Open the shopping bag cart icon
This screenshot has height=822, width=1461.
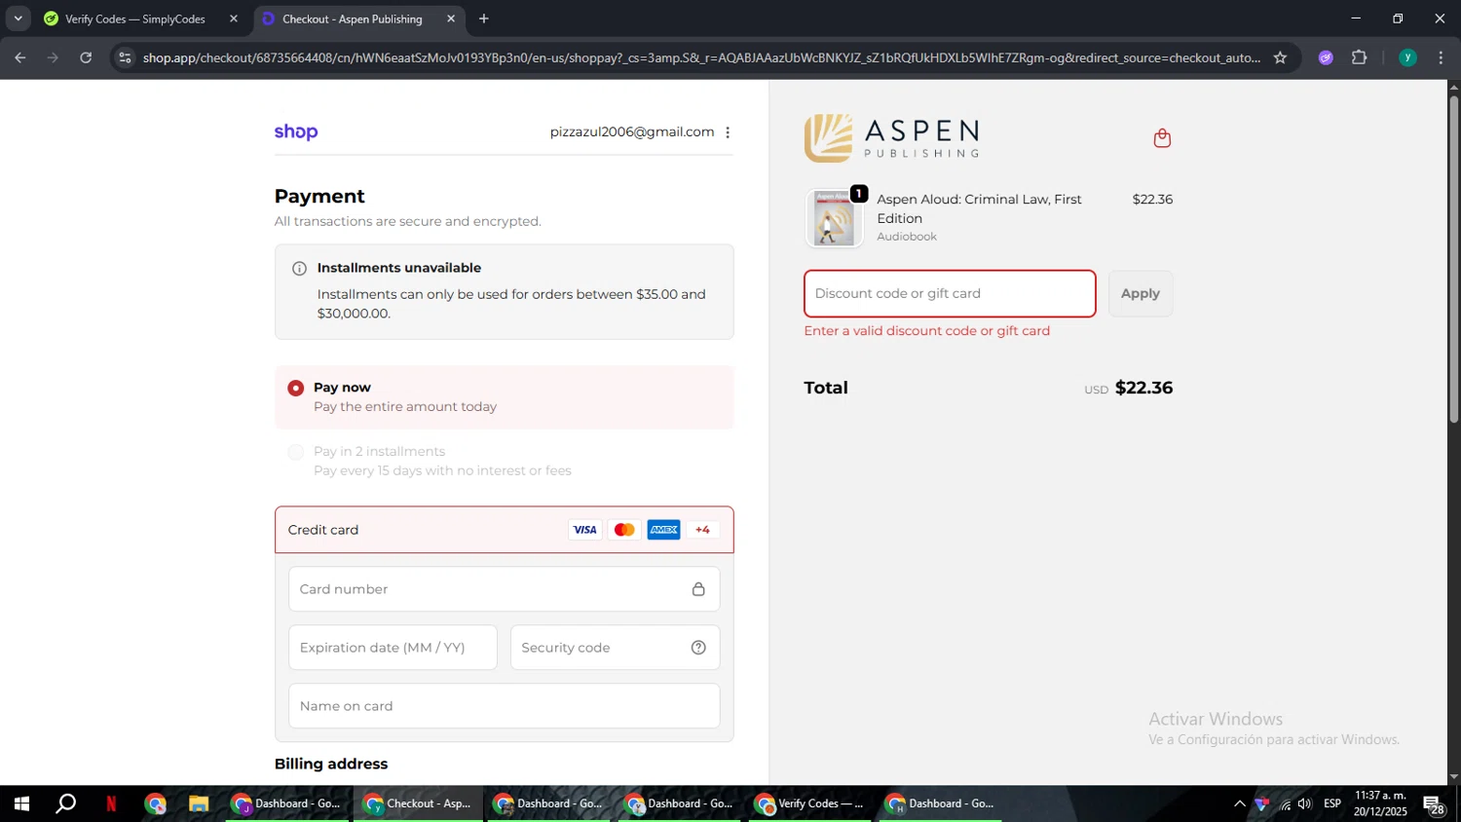[1162, 138]
